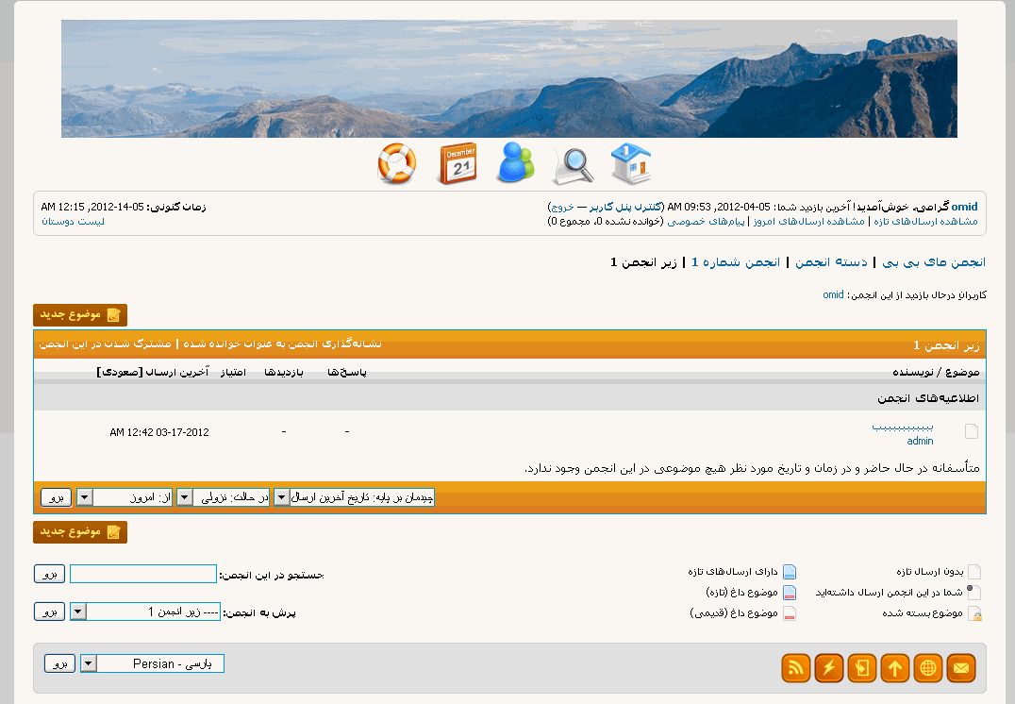Click the magnifying glass search icon
Image resolution: width=1015 pixels, height=704 pixels.
[574, 165]
